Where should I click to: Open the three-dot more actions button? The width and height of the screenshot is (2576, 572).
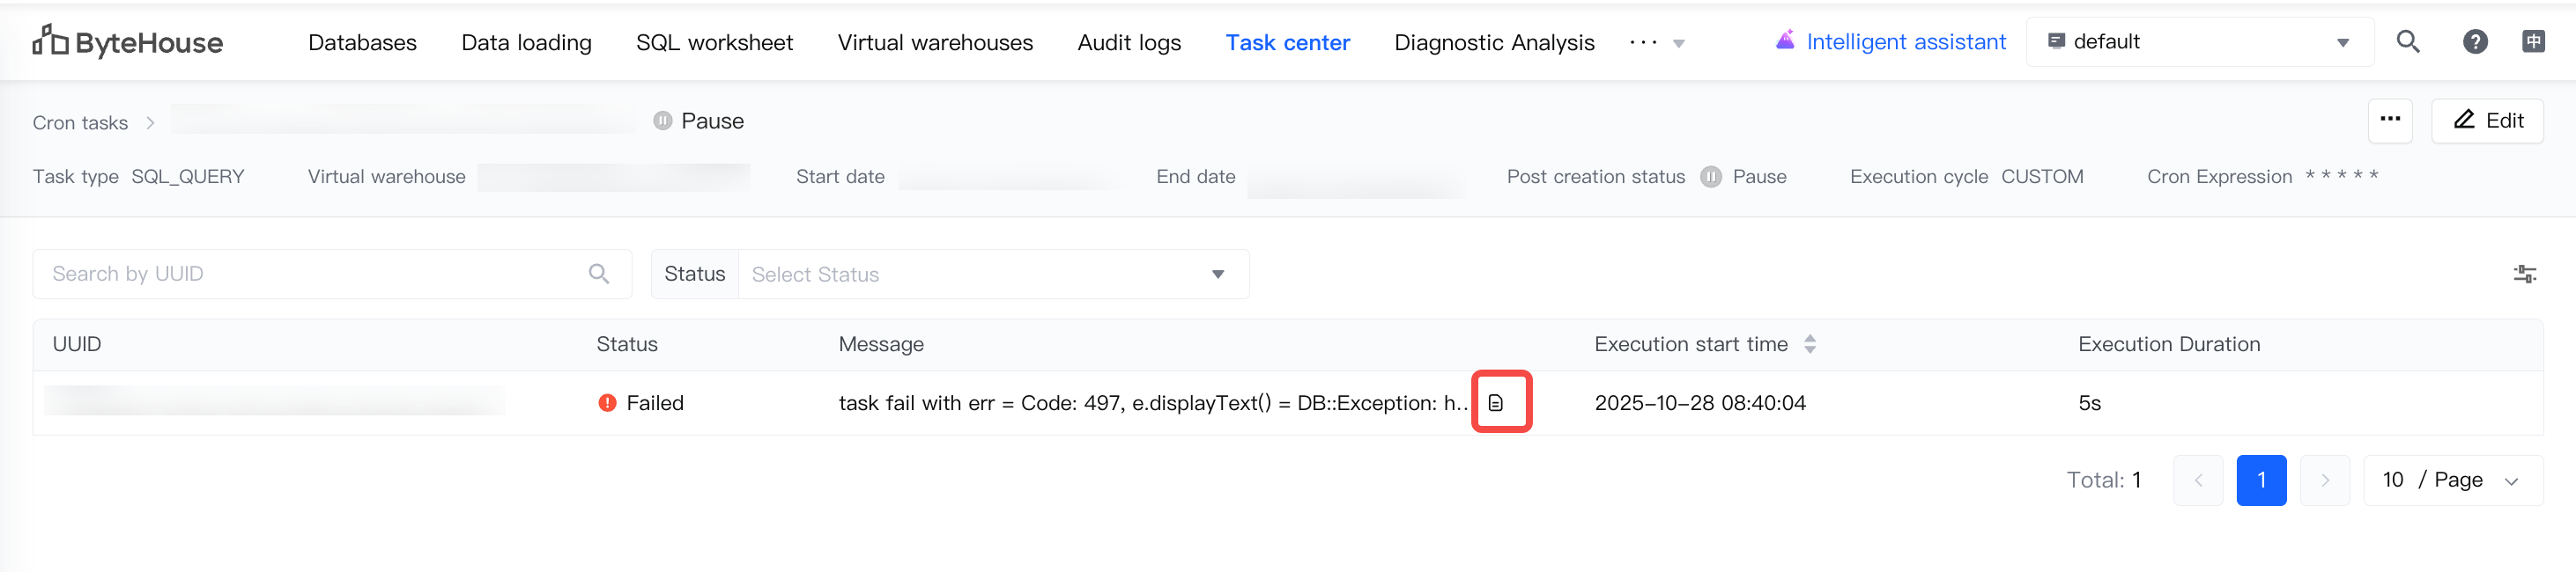[2390, 120]
